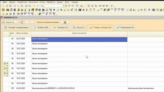Click the red org chart icon
164x92 pixels.
pos(47,10)
